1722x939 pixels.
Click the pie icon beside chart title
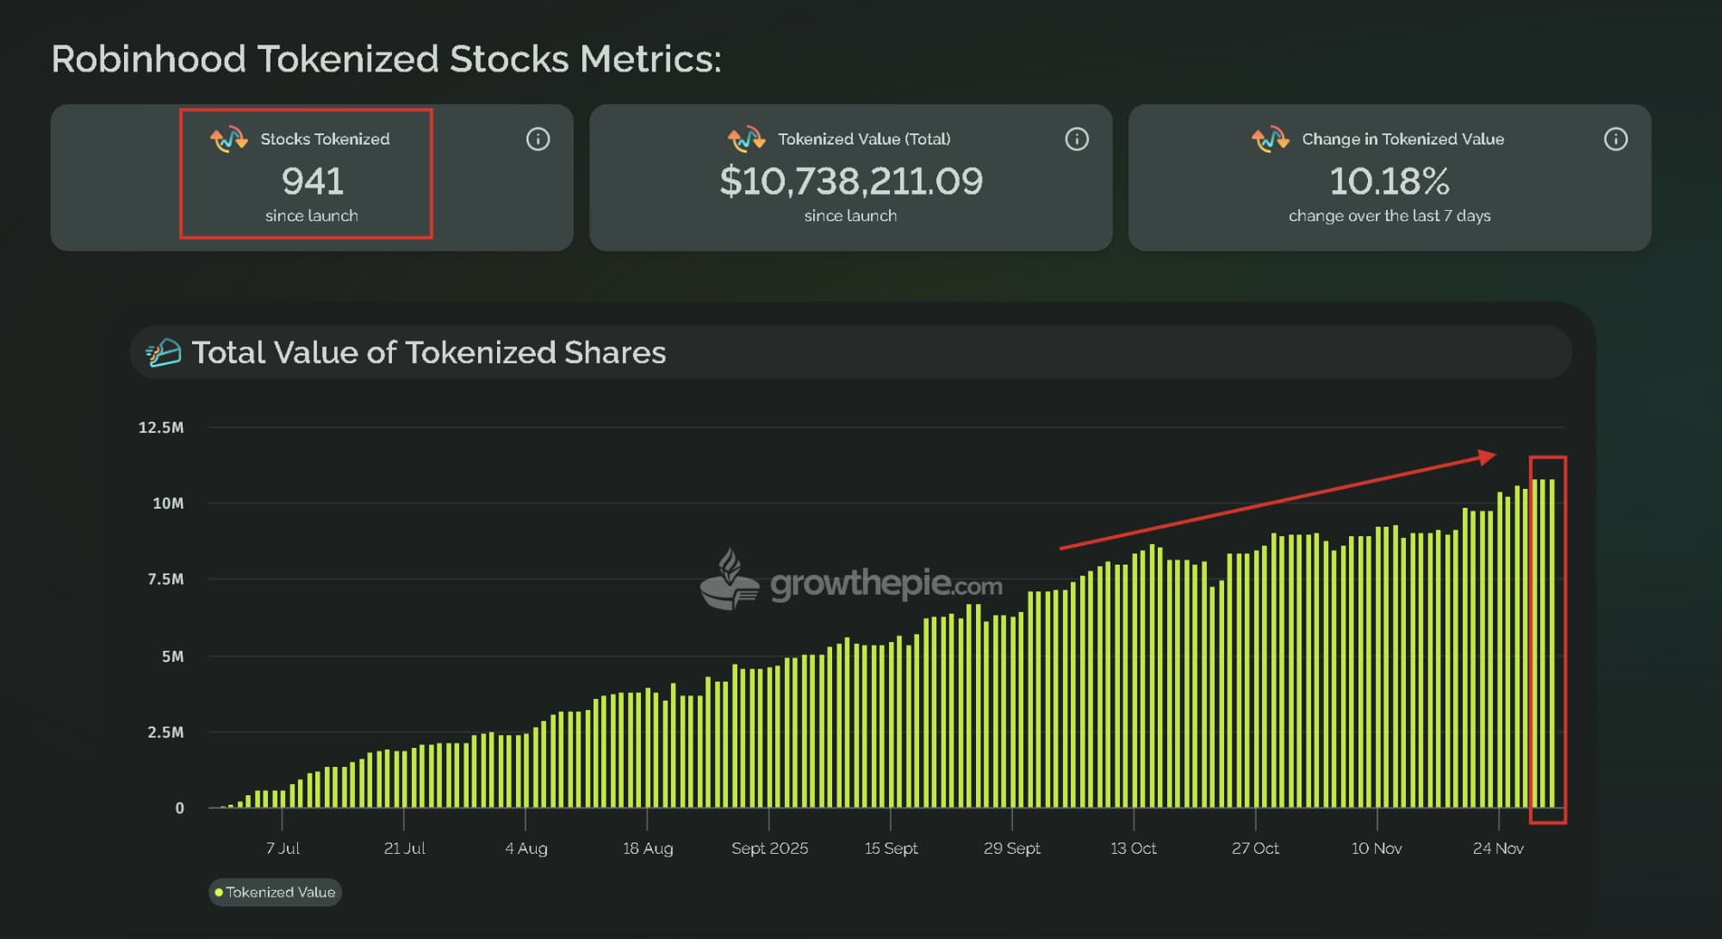click(164, 353)
